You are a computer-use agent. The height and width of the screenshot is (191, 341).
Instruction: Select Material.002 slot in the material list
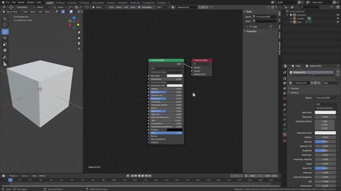(312, 72)
